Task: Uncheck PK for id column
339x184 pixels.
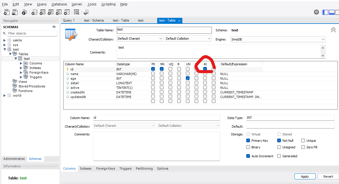Action: [153, 69]
